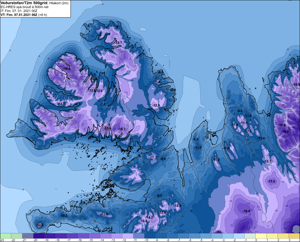Screen dimensions: 300x242
Task: Pick the lavender legend swatch at -12
Action: point(127,236)
